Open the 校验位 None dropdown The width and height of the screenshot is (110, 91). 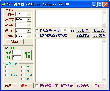coord(29,36)
